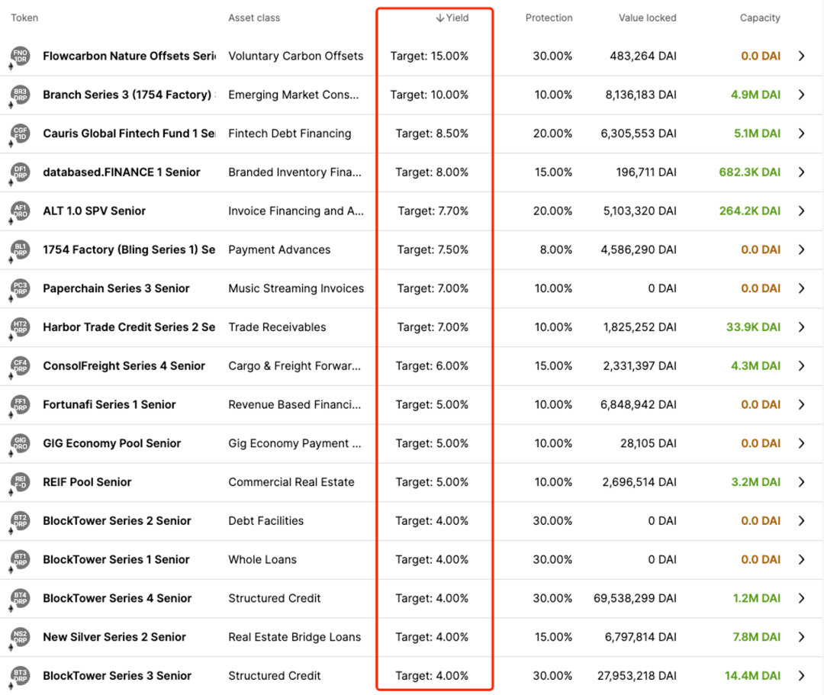Click the Branch Series 3 token icon

click(x=21, y=95)
